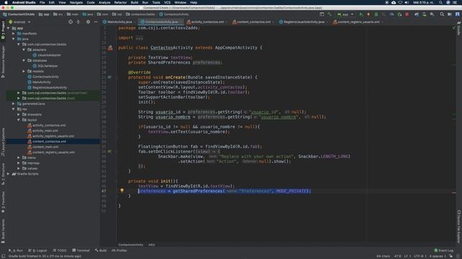Open the Navigate menu
The height and width of the screenshot is (259, 462).
coord(76,2)
